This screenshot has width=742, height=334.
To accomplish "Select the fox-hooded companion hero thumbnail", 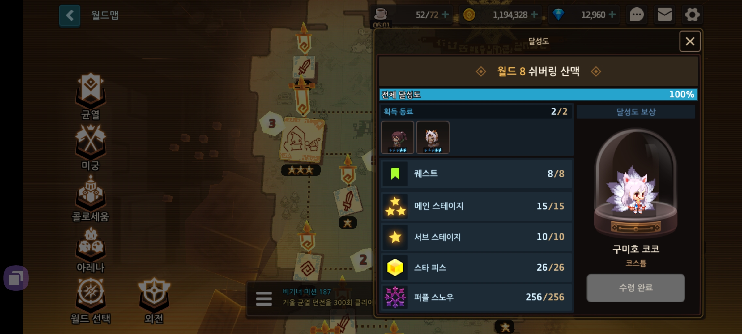I will click(433, 137).
